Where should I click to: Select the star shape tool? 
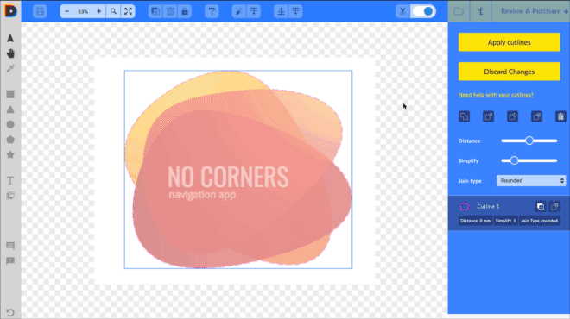[x=10, y=154]
